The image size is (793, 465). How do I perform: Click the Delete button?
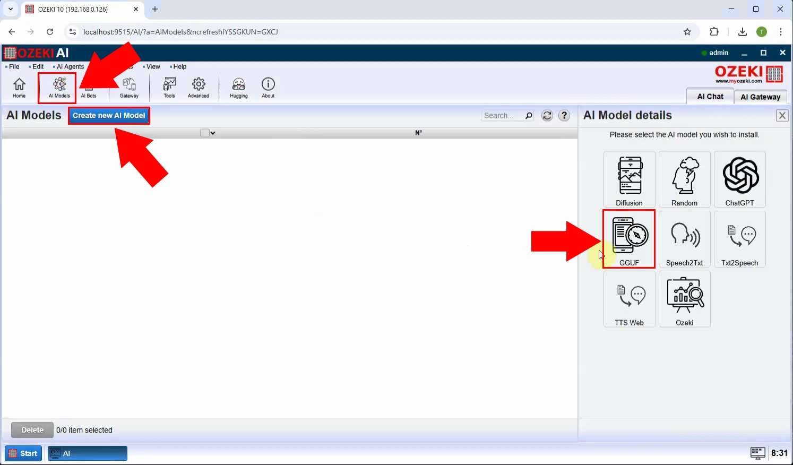click(32, 430)
